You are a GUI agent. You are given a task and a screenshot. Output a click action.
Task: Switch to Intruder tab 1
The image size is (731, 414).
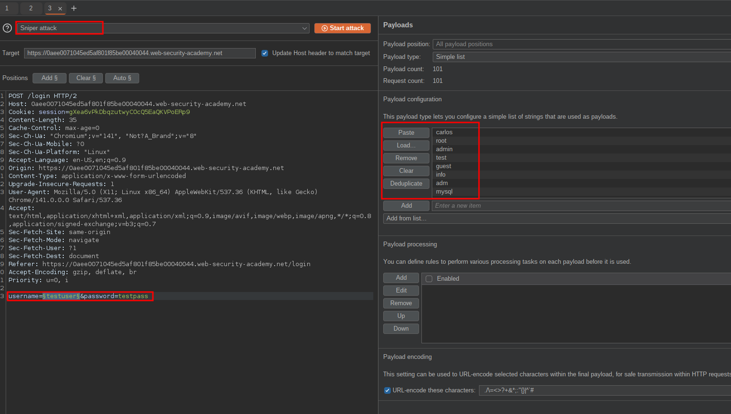coord(7,8)
